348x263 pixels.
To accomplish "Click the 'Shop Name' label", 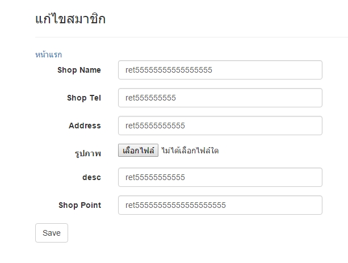I will click(79, 70).
